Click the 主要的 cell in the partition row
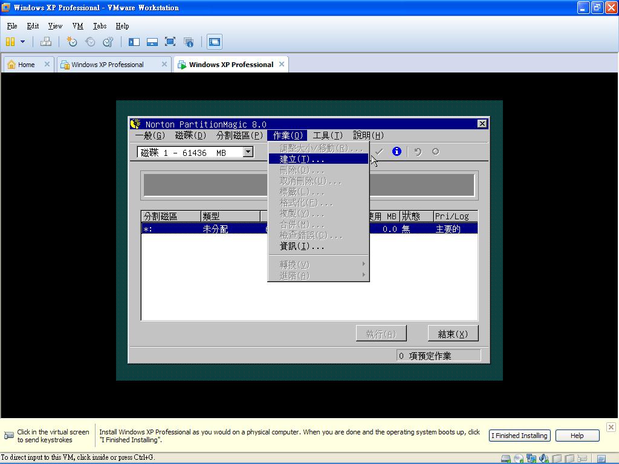The image size is (619, 464). [448, 229]
